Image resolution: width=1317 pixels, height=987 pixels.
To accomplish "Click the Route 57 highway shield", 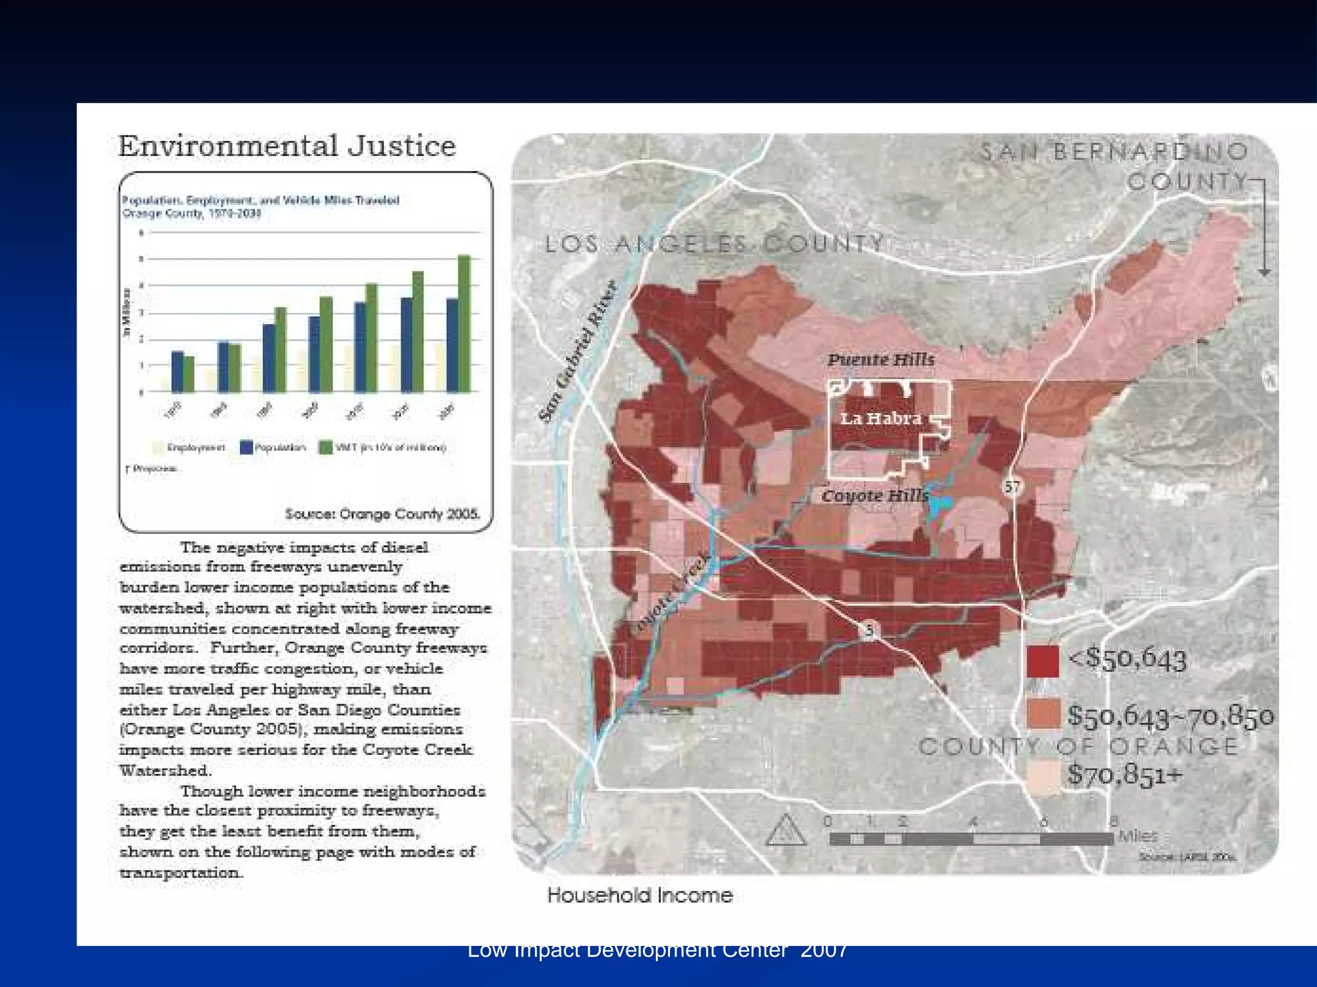I will [1012, 486].
